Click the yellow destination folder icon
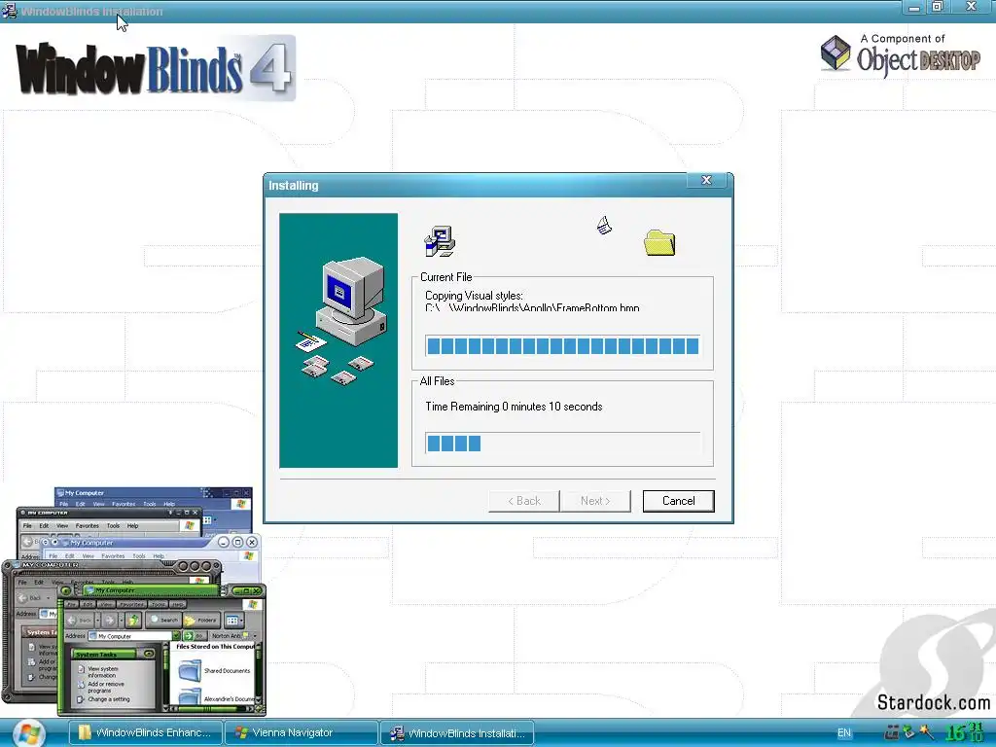The width and height of the screenshot is (996, 747). (659, 242)
